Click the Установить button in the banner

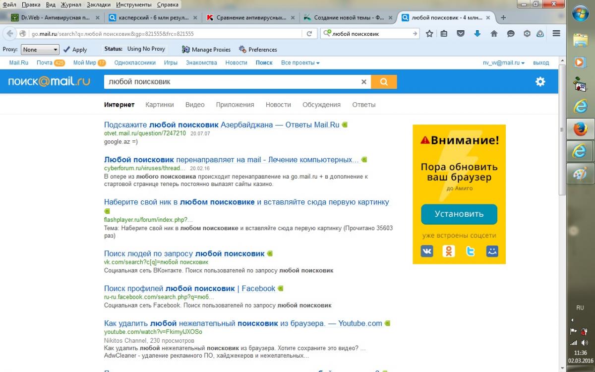click(x=459, y=214)
